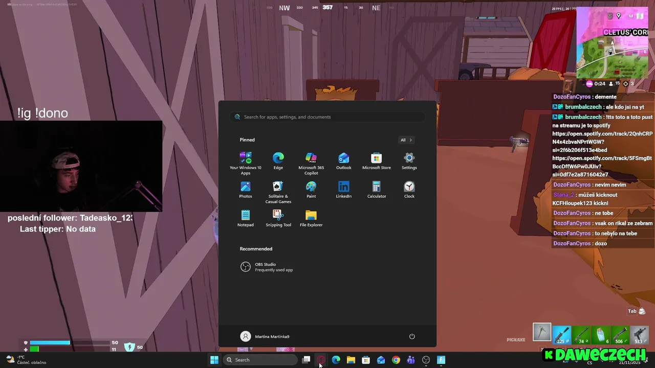Switch to OBS Studio on the taskbar
Viewport: 655px width, 368px height.
(x=426, y=360)
